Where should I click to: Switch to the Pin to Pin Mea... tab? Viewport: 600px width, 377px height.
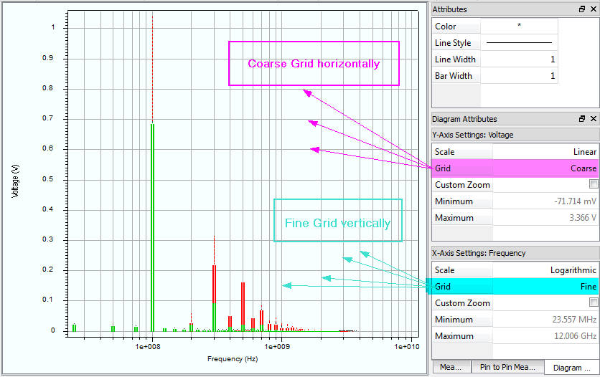pos(507,368)
